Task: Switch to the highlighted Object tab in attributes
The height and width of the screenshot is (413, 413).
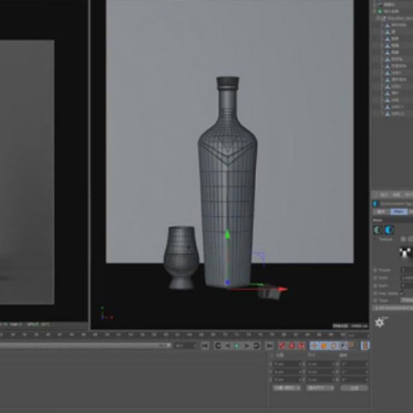Action: 399,211
